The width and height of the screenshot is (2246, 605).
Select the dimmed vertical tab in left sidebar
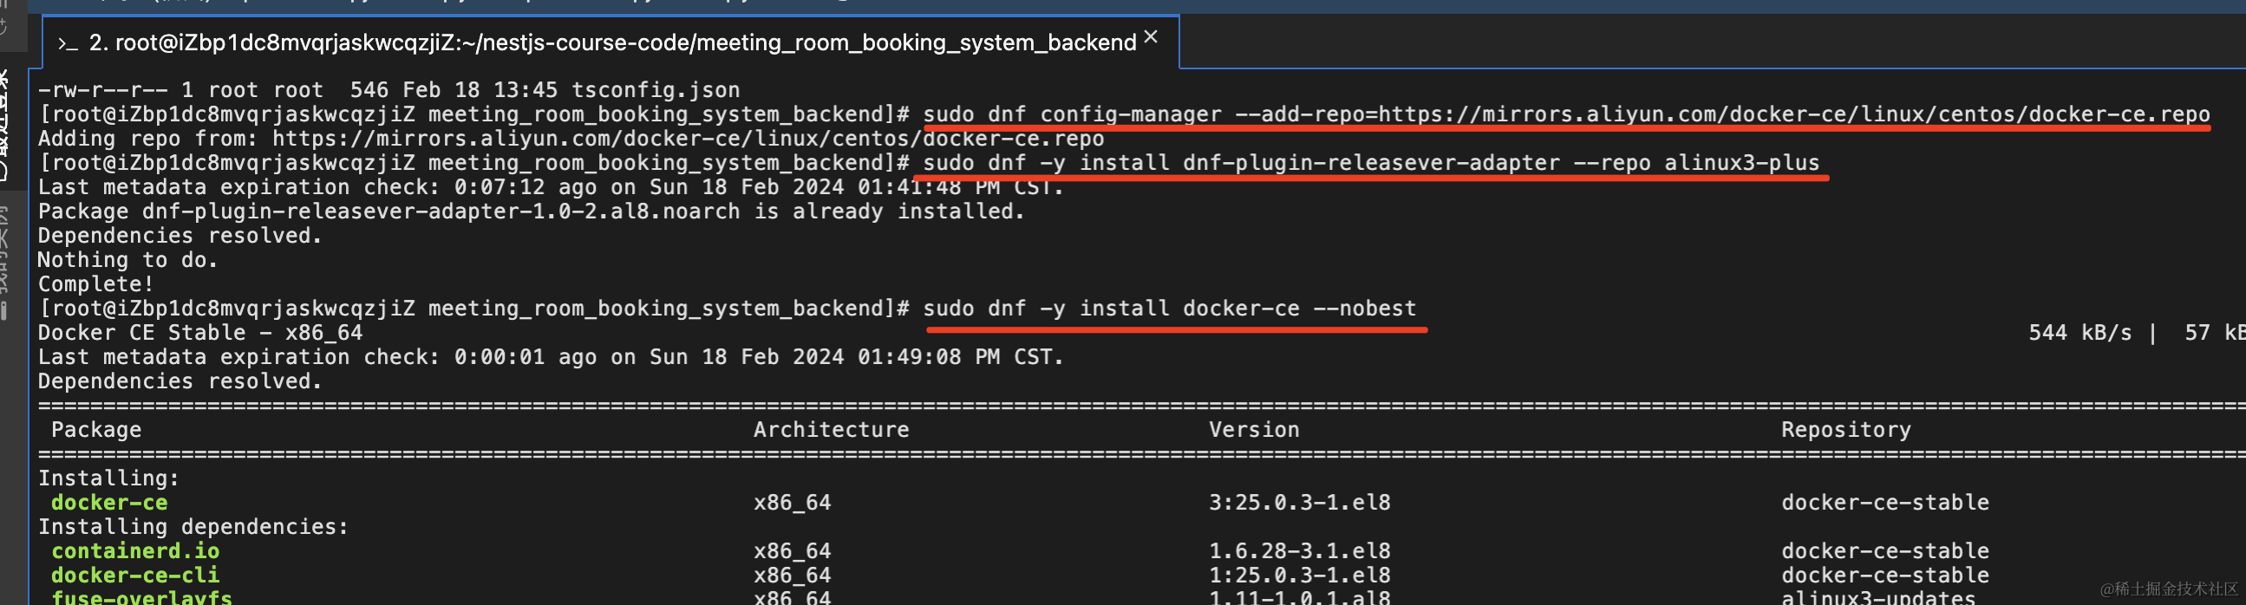[x=7, y=262]
